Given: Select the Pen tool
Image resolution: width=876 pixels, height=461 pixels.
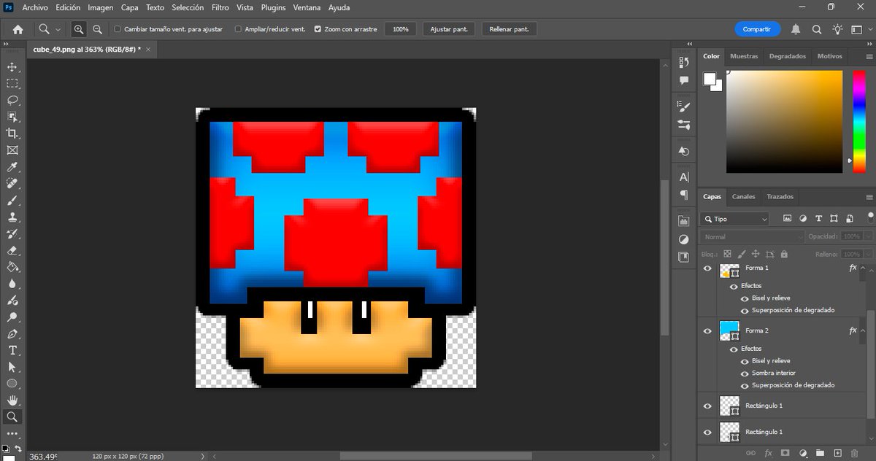Looking at the screenshot, I should coord(12,334).
